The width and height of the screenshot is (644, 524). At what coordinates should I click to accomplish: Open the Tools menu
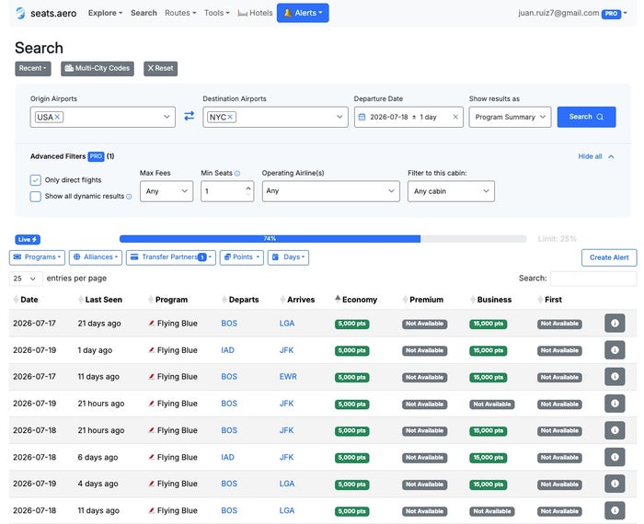(x=217, y=13)
